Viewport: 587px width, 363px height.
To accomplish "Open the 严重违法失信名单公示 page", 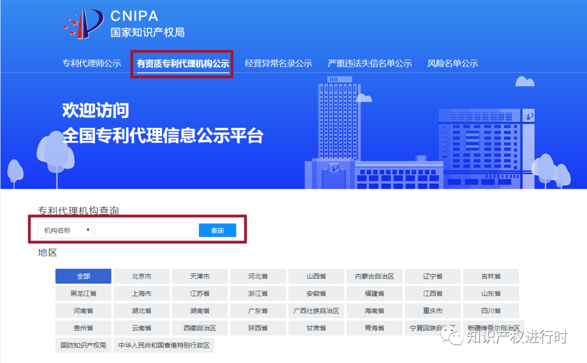I will [x=370, y=63].
